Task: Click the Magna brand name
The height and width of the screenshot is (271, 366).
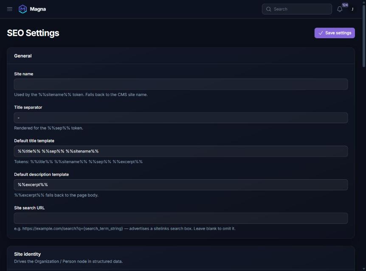Action: pyautogui.click(x=38, y=9)
